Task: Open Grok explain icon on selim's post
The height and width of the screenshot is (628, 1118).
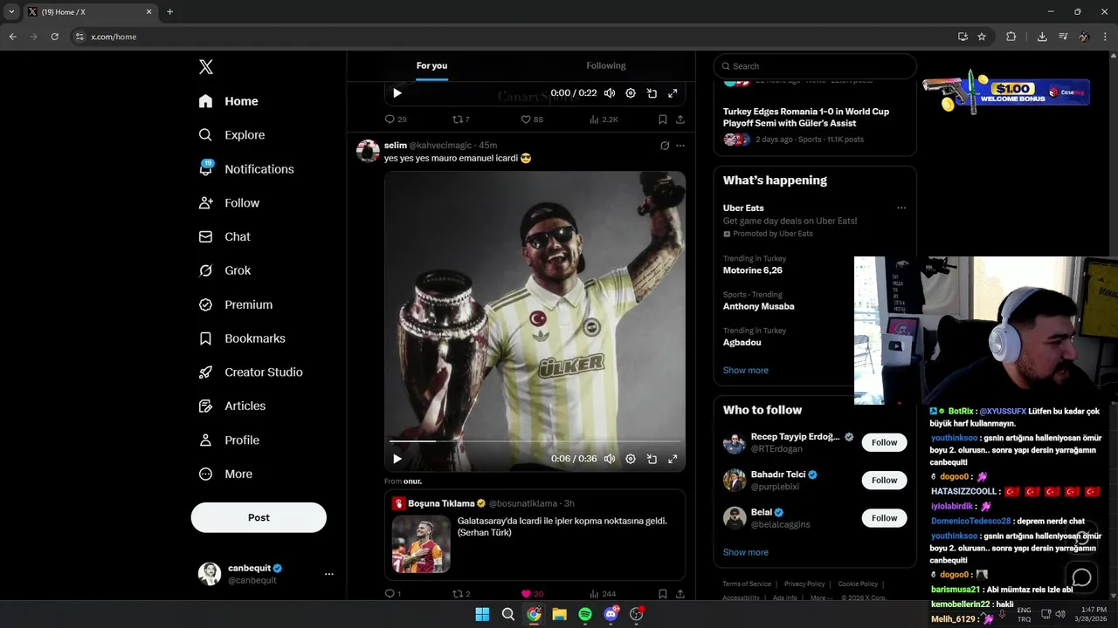Action: click(665, 146)
